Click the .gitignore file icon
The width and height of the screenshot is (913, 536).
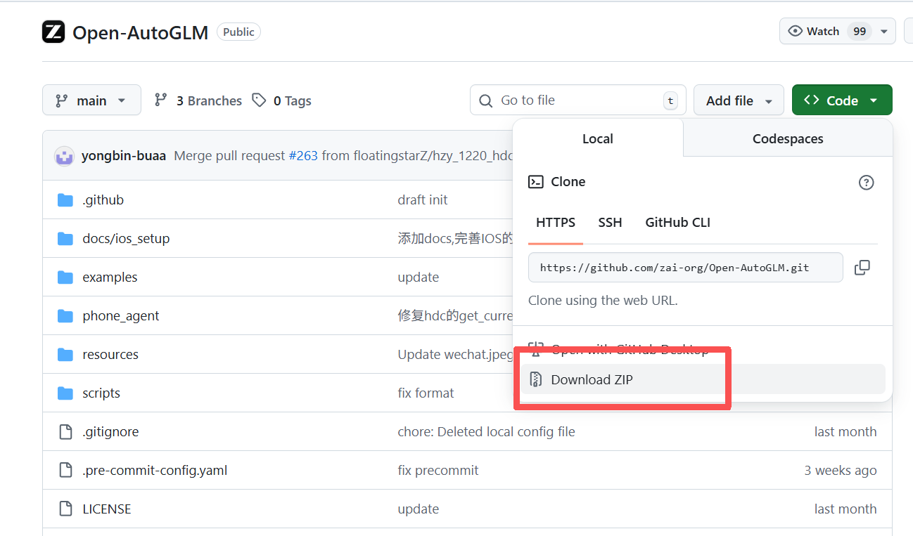pyautogui.click(x=65, y=432)
